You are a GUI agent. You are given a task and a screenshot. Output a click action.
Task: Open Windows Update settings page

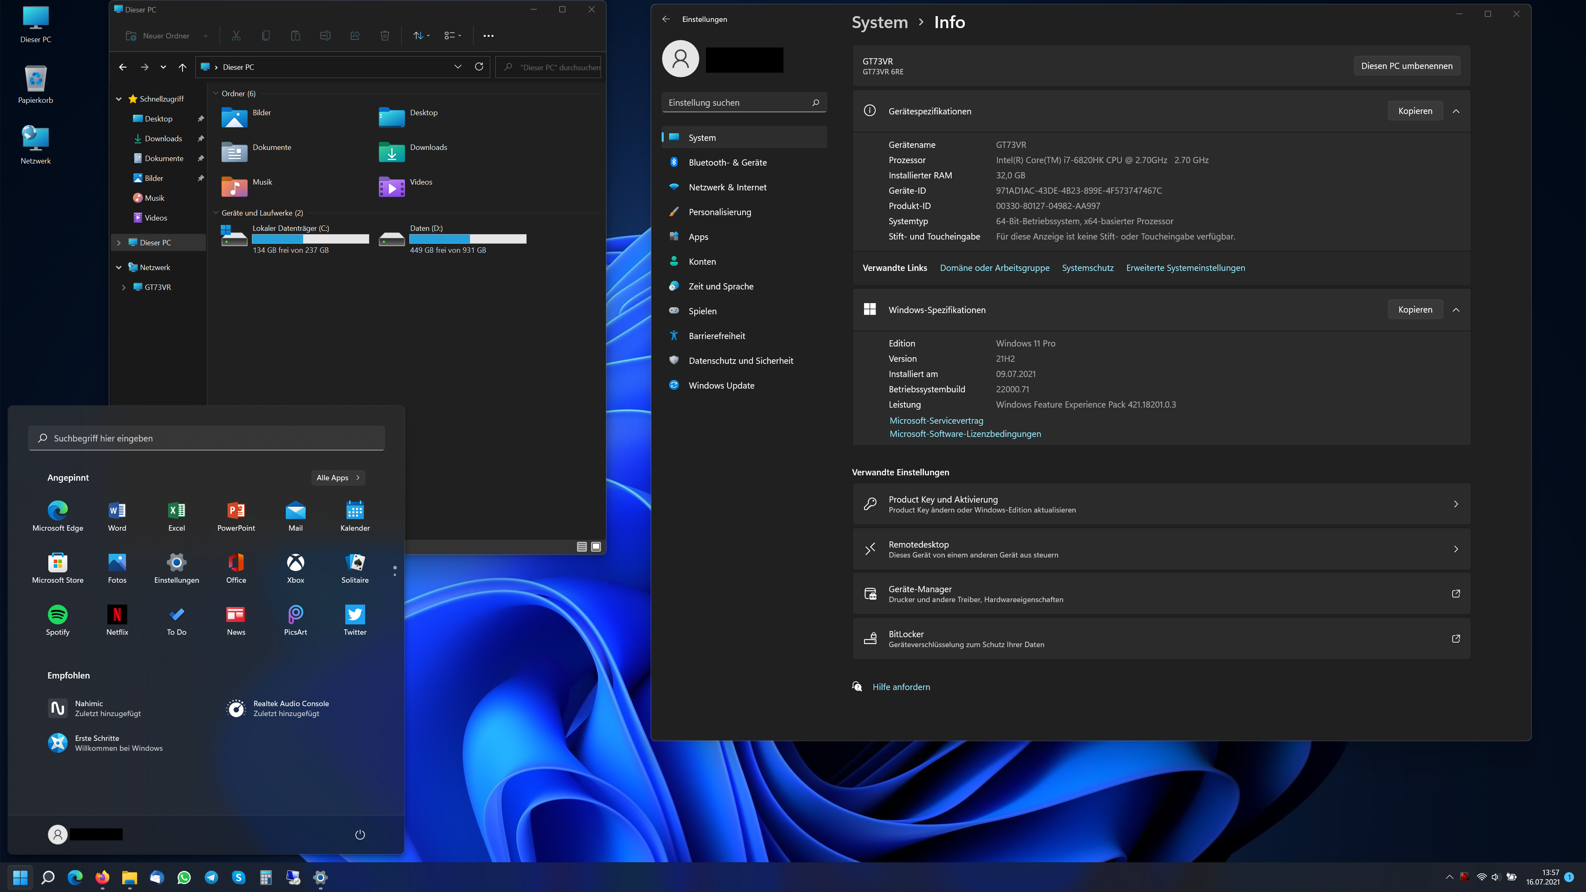coord(721,385)
